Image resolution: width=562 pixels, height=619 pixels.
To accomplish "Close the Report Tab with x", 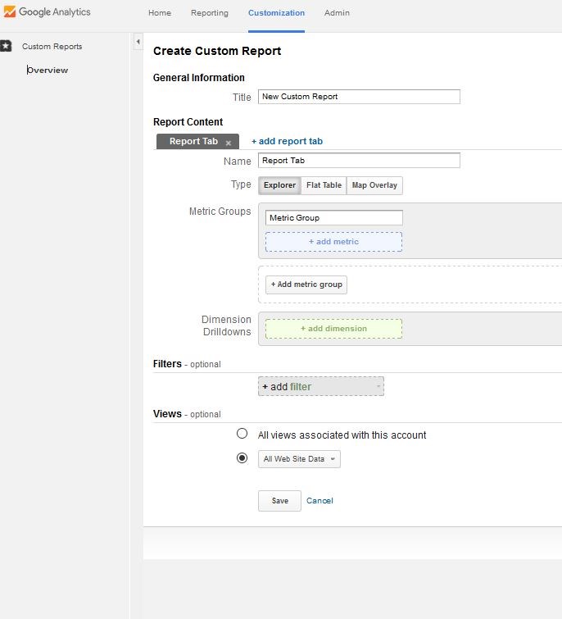I will tap(229, 143).
